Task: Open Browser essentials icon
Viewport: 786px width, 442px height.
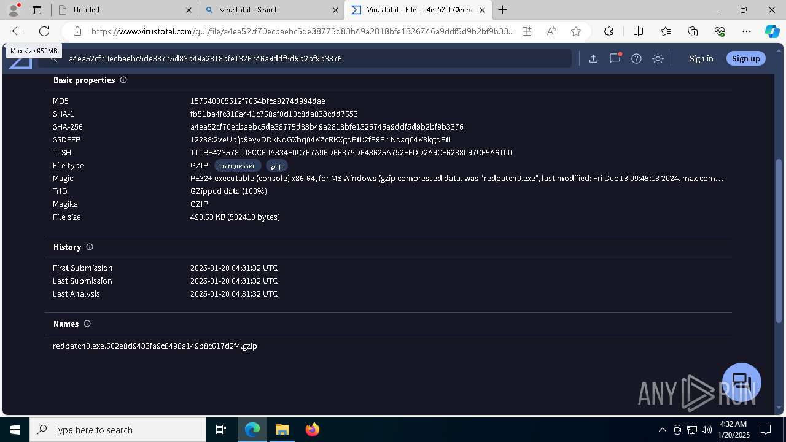Action: 720,31
